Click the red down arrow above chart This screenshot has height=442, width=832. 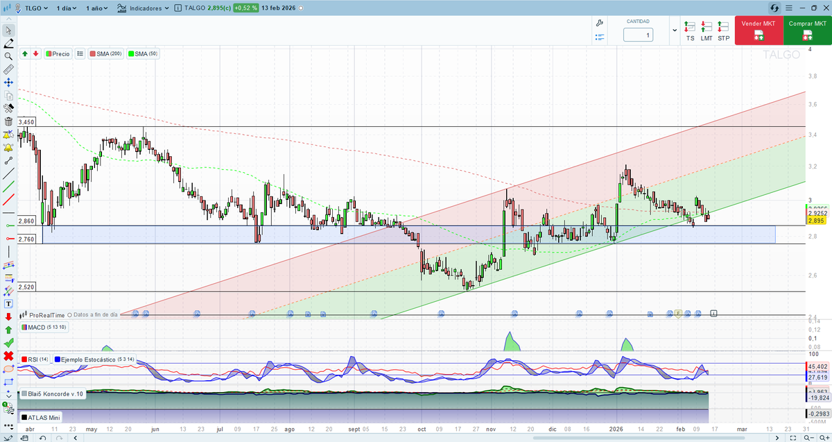(x=35, y=53)
